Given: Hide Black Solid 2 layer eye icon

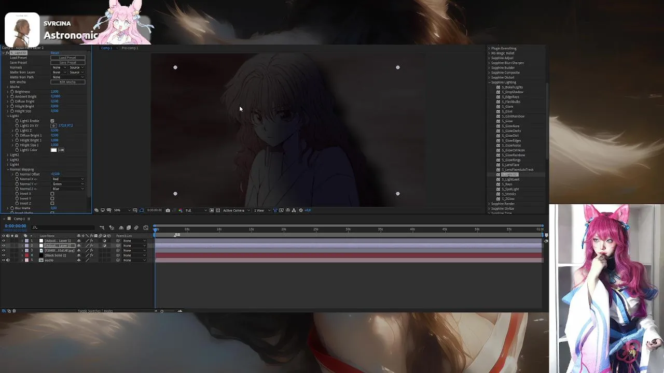Looking at the screenshot, I should coord(4,255).
